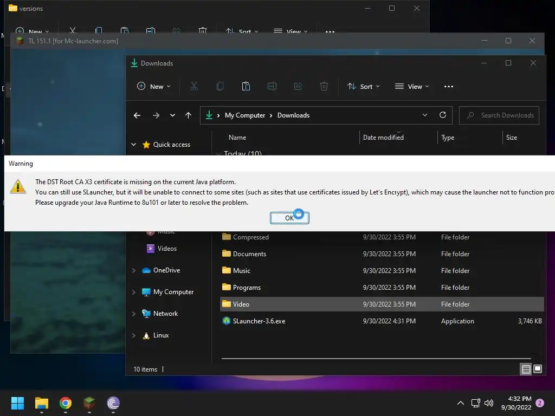Sort by Name column header
Image resolution: width=555 pixels, height=416 pixels.
[237, 138]
